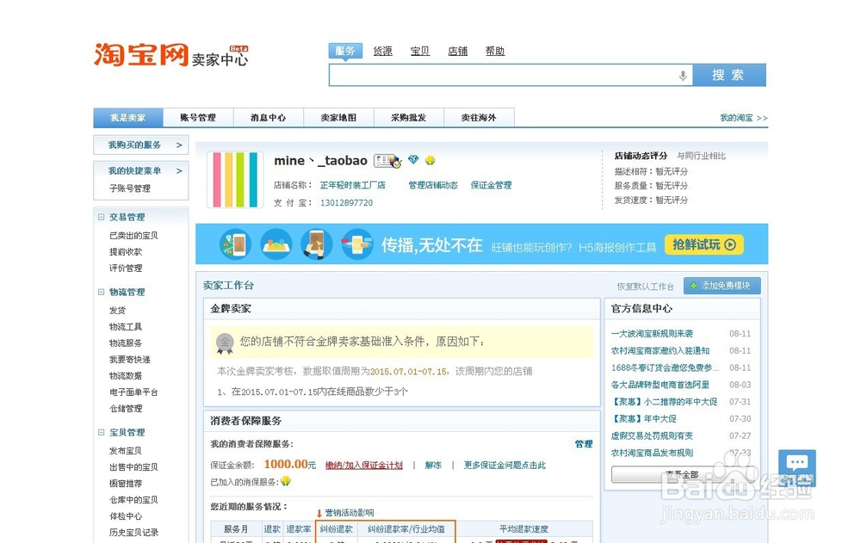Open 物流工具 in sidebar

click(126, 327)
